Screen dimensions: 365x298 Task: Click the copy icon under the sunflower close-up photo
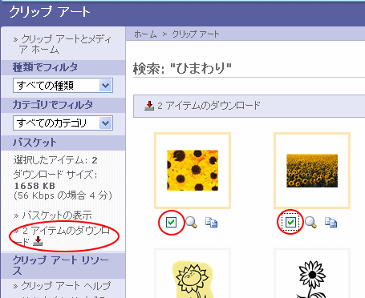pos(211,222)
